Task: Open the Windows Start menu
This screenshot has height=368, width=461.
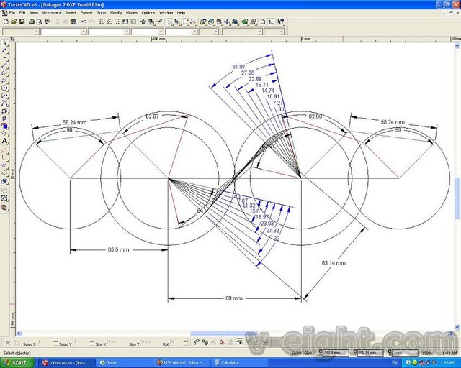Action: coord(16,363)
